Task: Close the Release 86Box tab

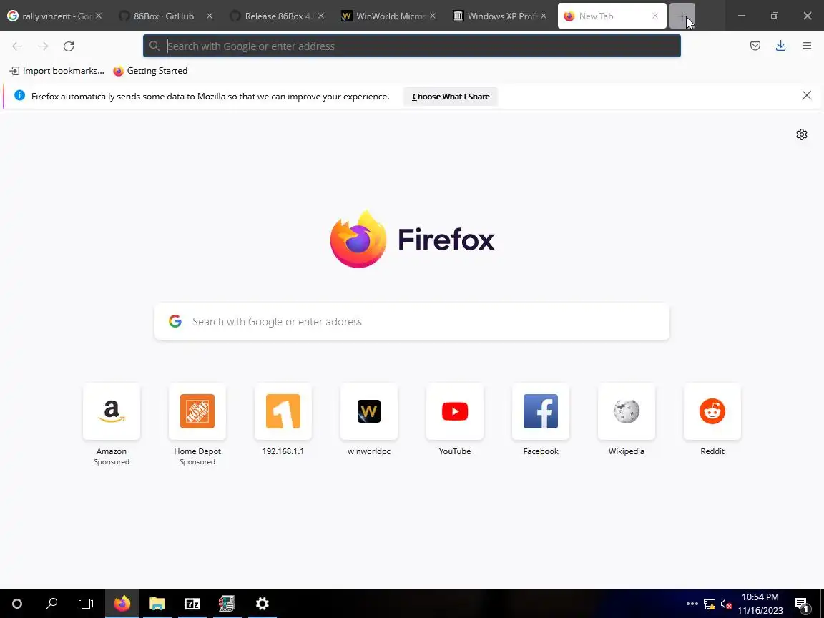Action: click(x=321, y=16)
